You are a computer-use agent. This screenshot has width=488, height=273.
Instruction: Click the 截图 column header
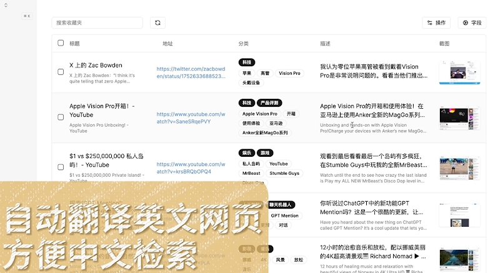[x=444, y=44]
